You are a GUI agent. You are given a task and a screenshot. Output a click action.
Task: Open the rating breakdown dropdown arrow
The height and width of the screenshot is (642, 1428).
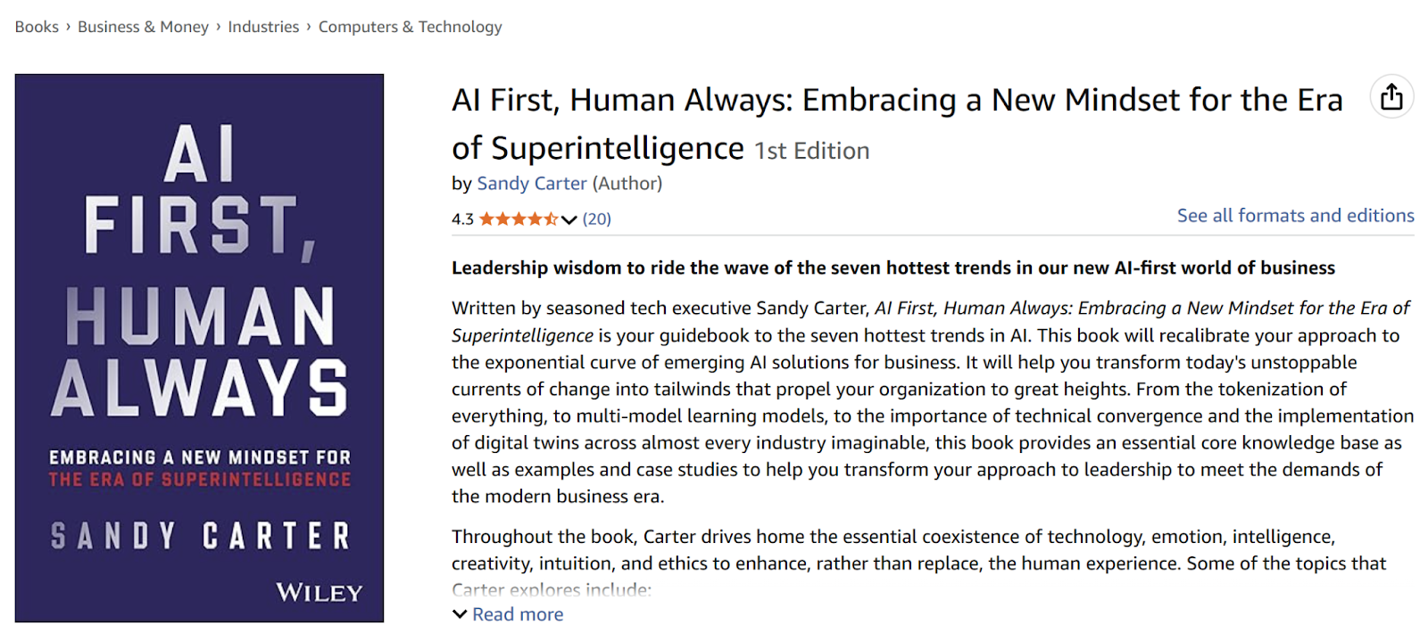(x=569, y=220)
